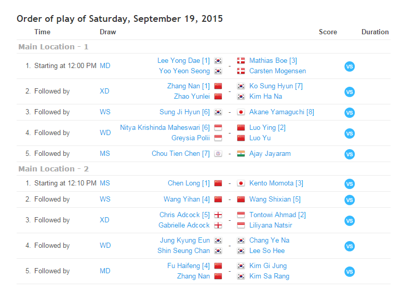Viewport: 416px width, 306px height.
Task: Click VS icon for Chen Long vs Kento Momota
Action: (x=350, y=183)
